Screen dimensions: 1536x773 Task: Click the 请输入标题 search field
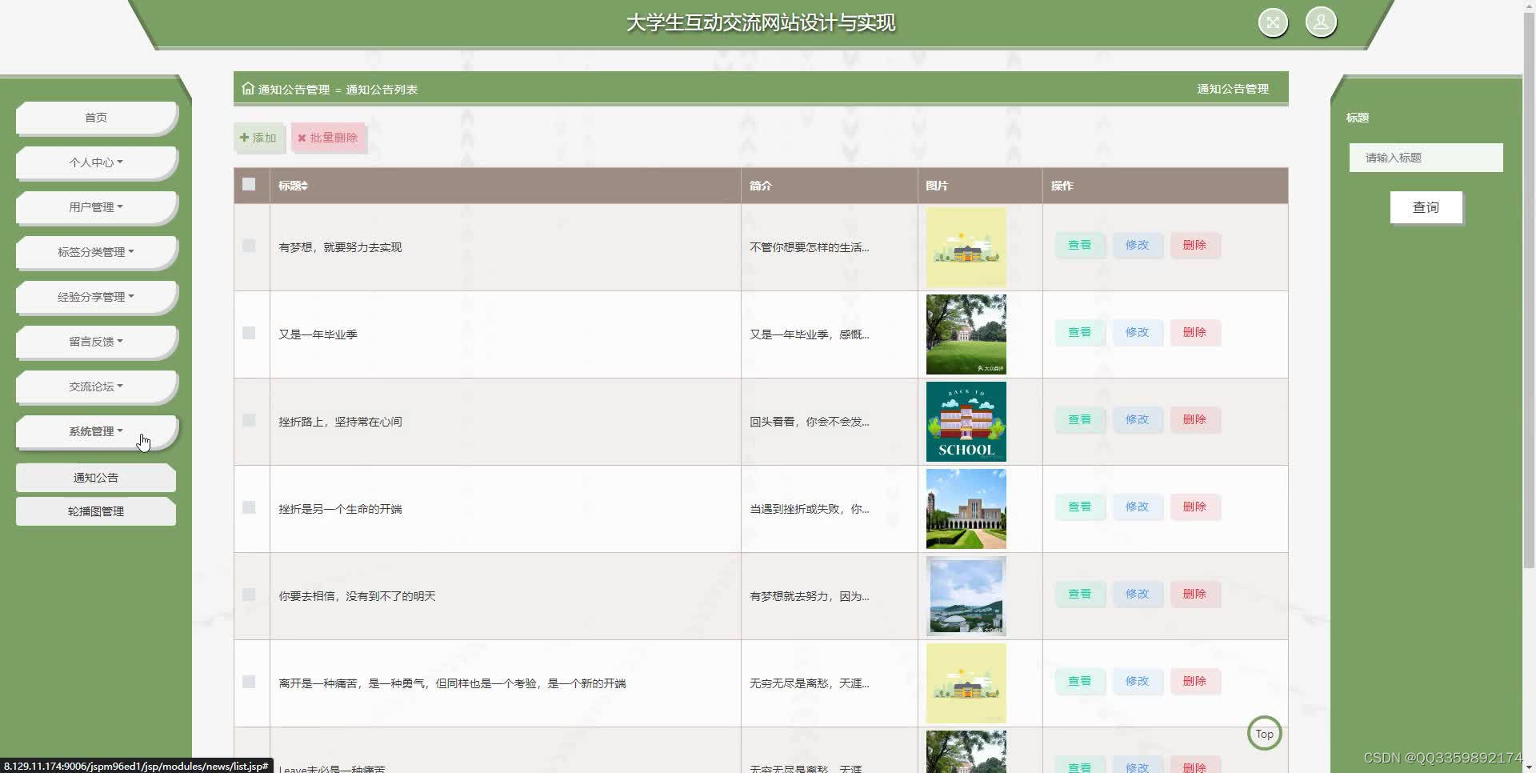click(1426, 158)
